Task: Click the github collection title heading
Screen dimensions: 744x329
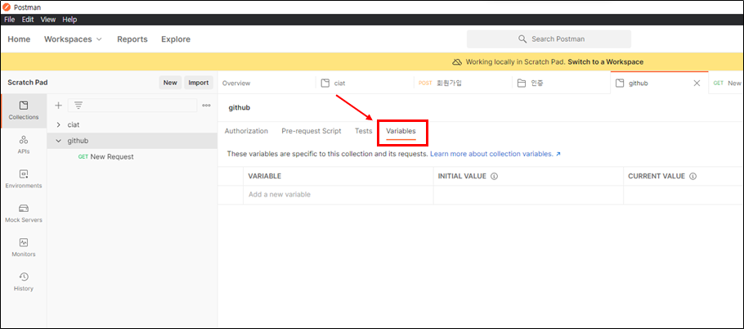Action: point(239,108)
